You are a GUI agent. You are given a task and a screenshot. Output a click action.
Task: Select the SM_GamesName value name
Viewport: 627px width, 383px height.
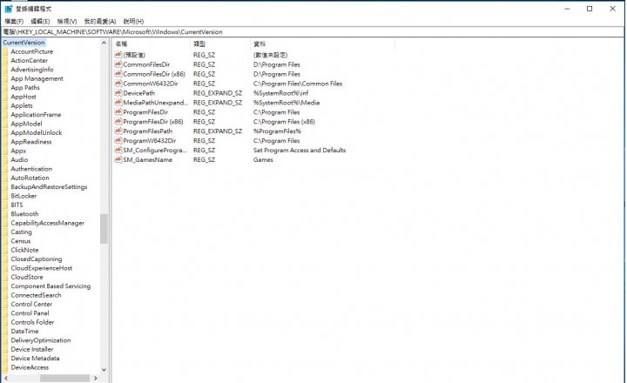147,160
